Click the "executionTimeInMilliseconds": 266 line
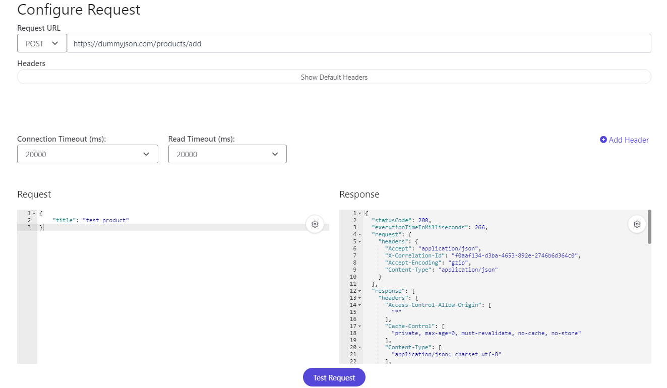This screenshot has height=388, width=667. coord(430,228)
